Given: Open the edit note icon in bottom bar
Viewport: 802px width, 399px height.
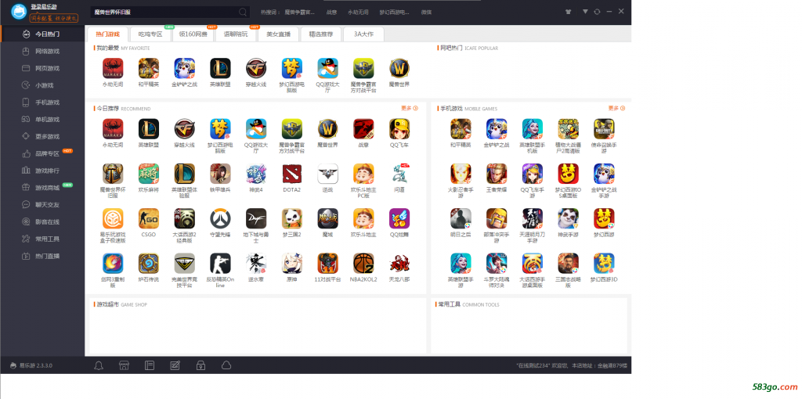Looking at the screenshot, I should (x=175, y=365).
